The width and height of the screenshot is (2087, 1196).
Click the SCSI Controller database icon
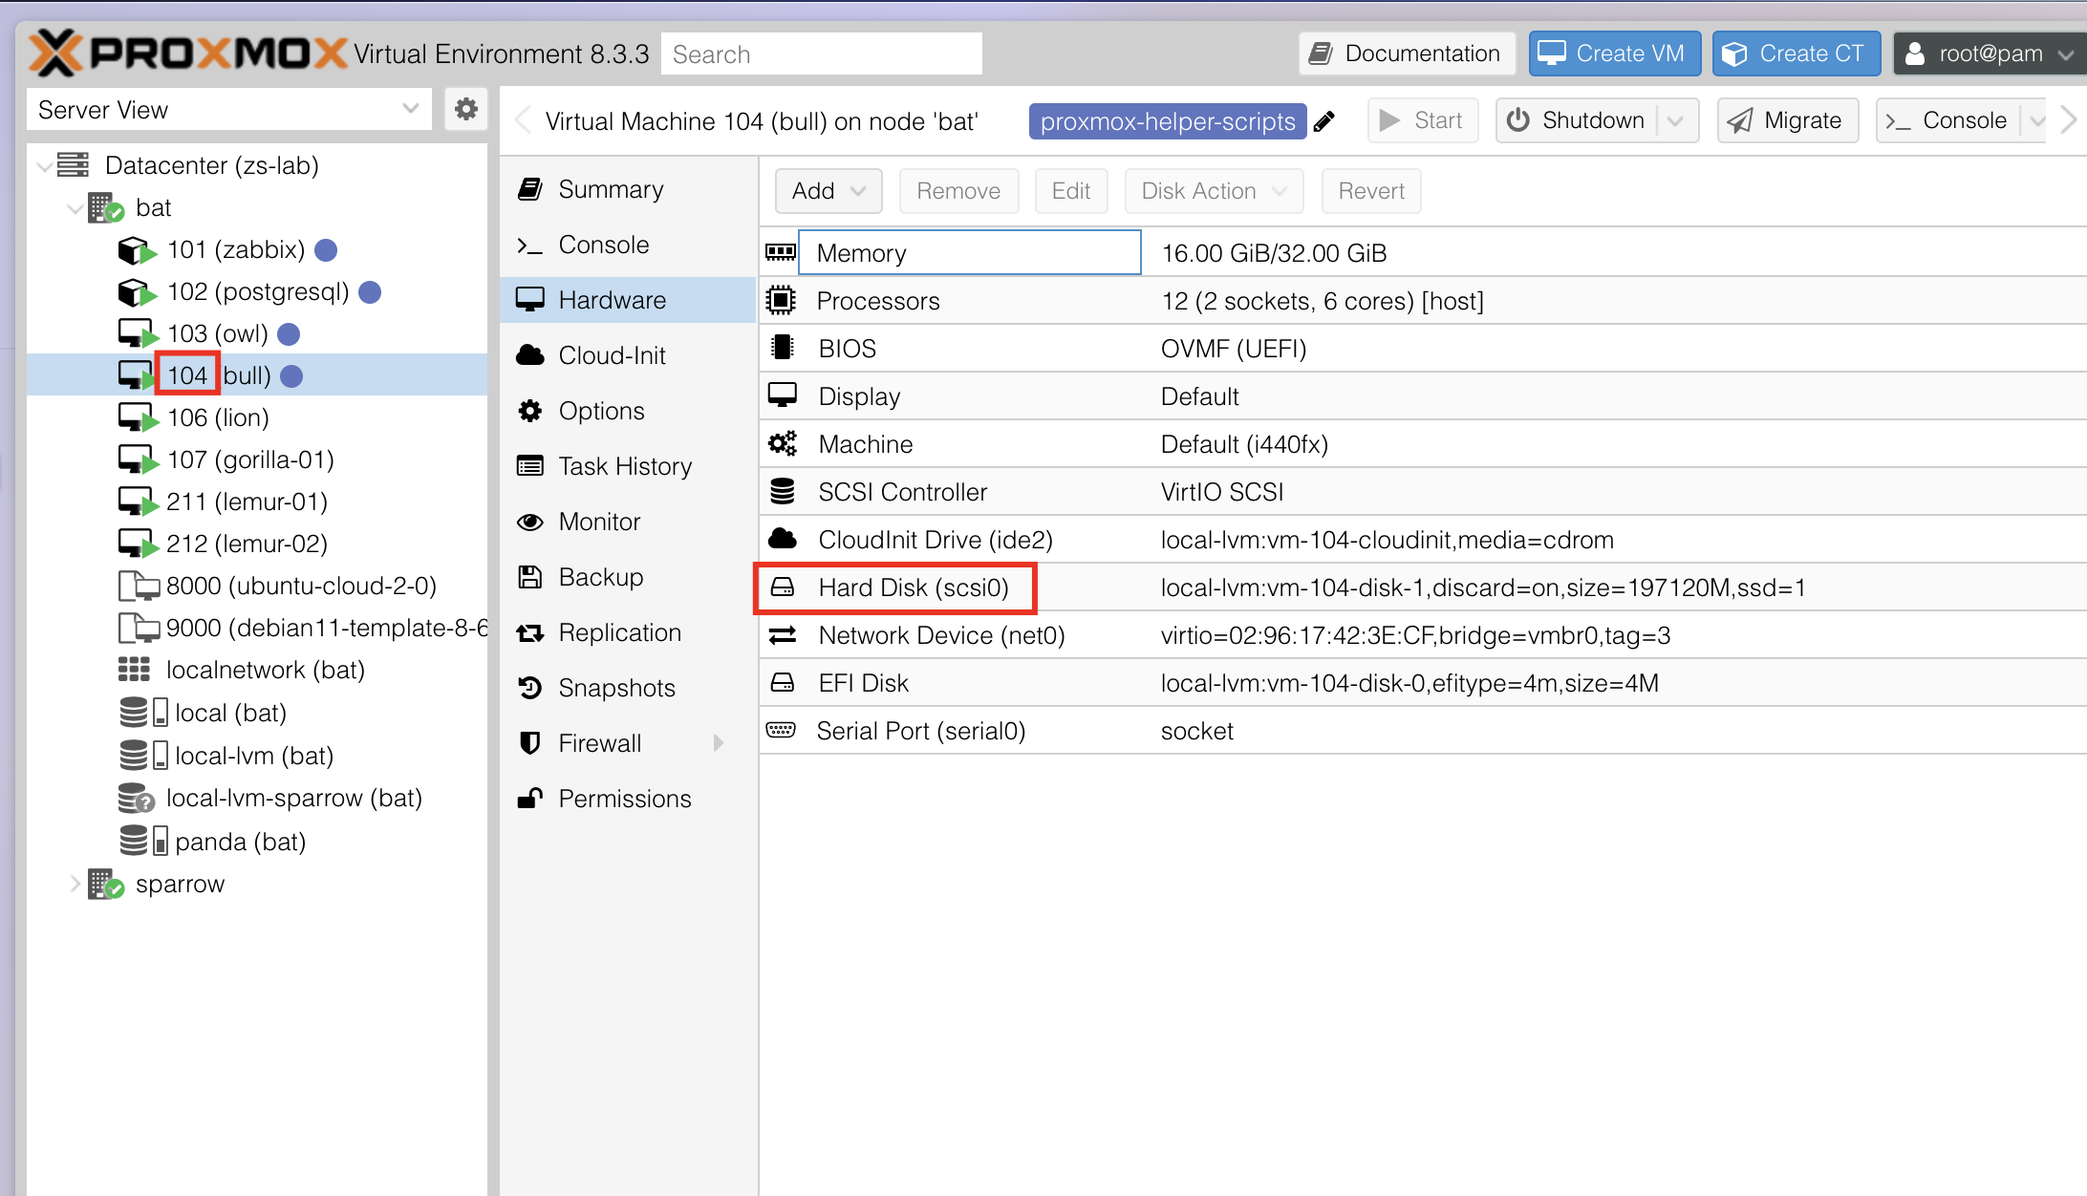coord(783,491)
